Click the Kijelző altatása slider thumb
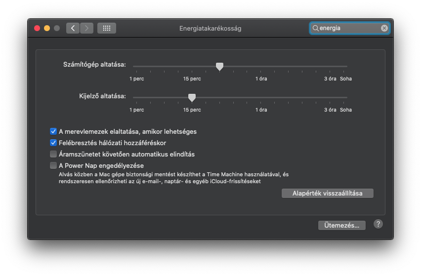The height and width of the screenshot is (276, 421). (x=192, y=98)
